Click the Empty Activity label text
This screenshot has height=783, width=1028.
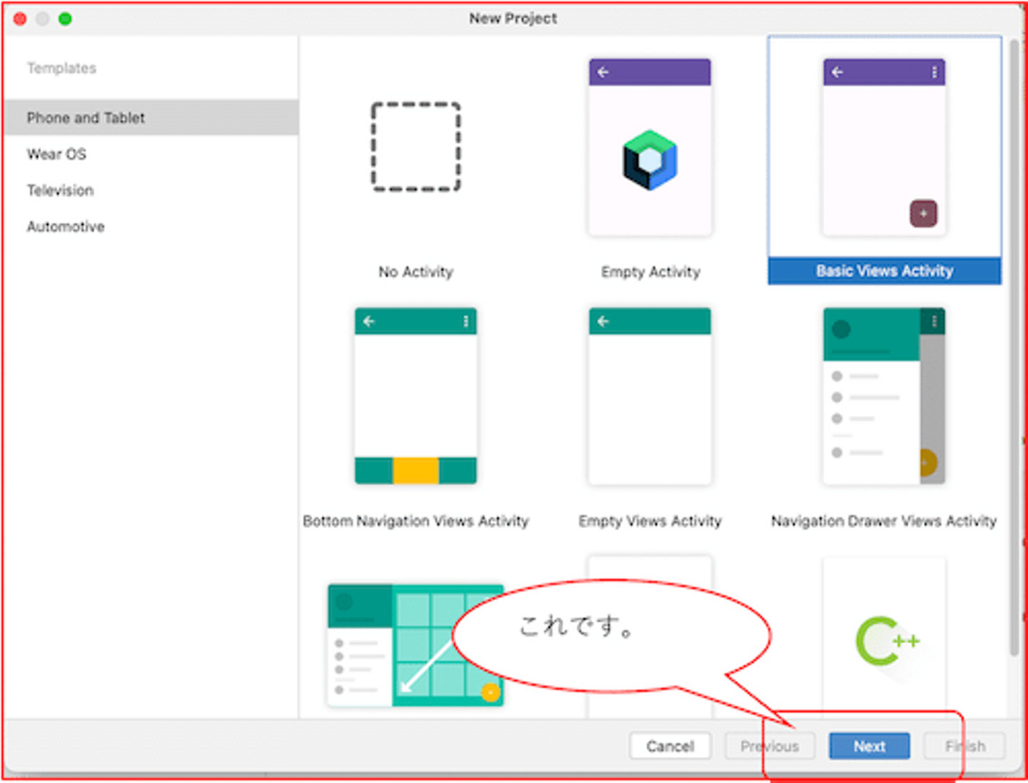650,272
